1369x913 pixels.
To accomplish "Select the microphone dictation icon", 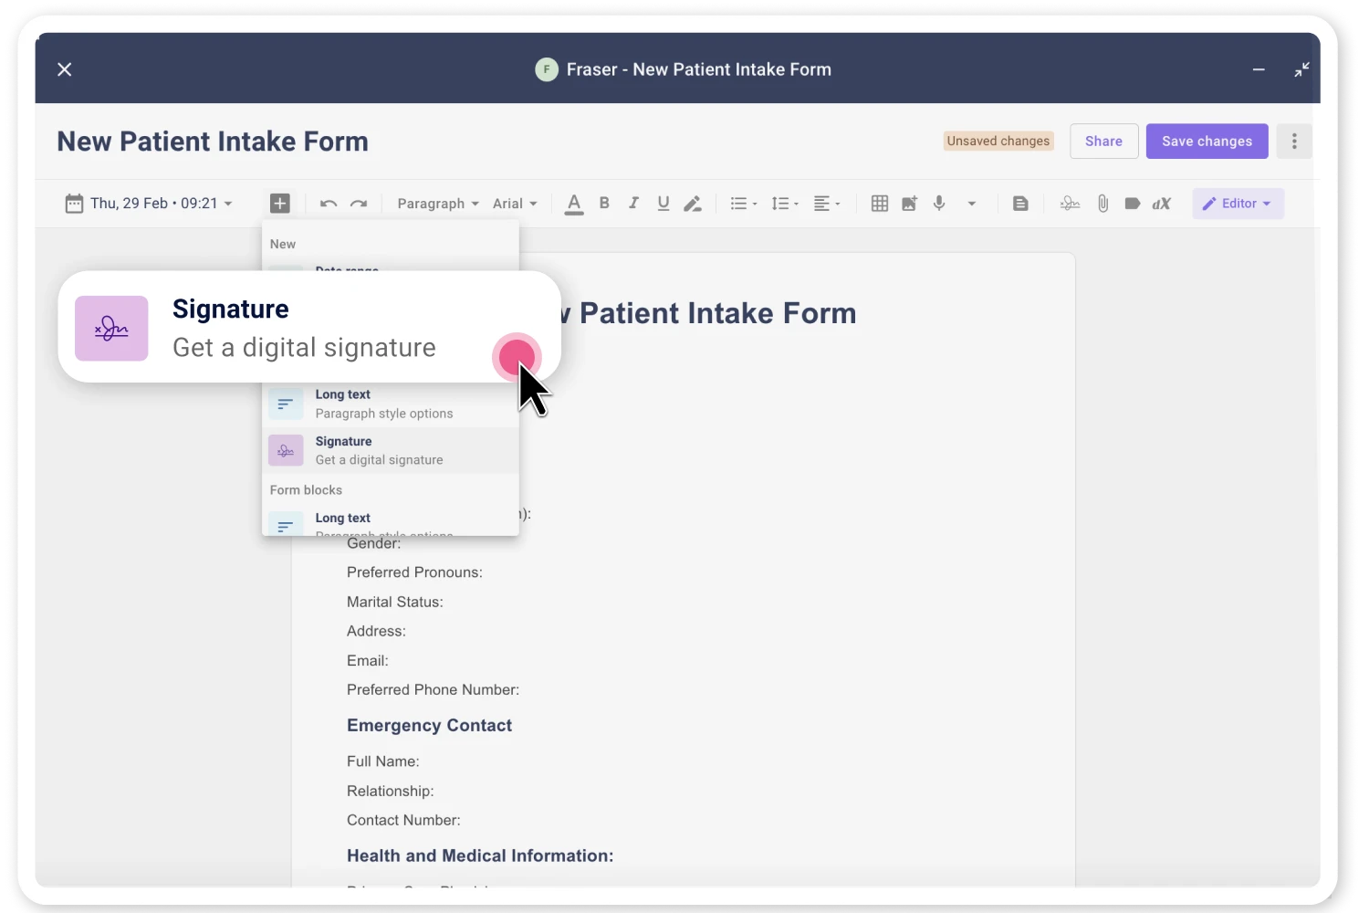I will [939, 203].
